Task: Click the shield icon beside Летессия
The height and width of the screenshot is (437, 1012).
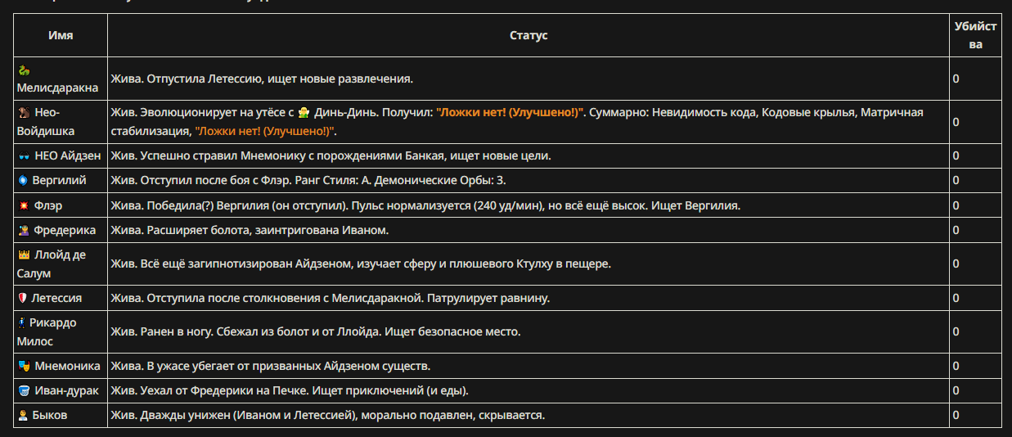Action: 23,298
